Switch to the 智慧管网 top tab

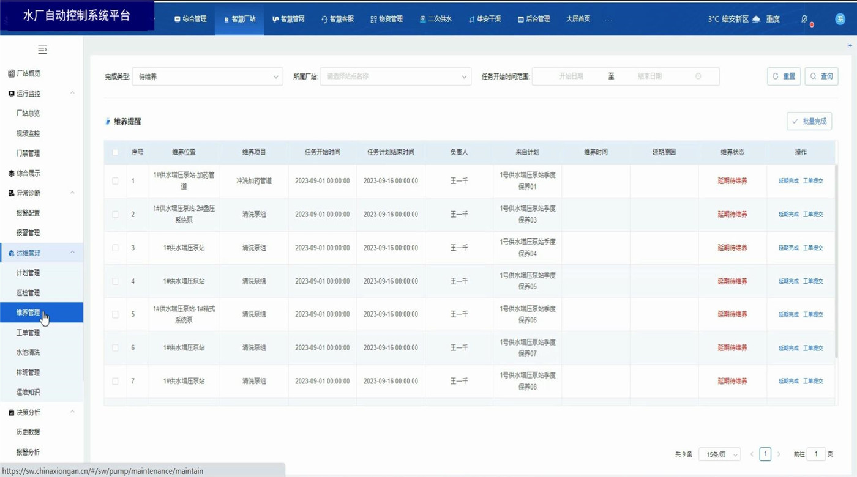click(289, 19)
